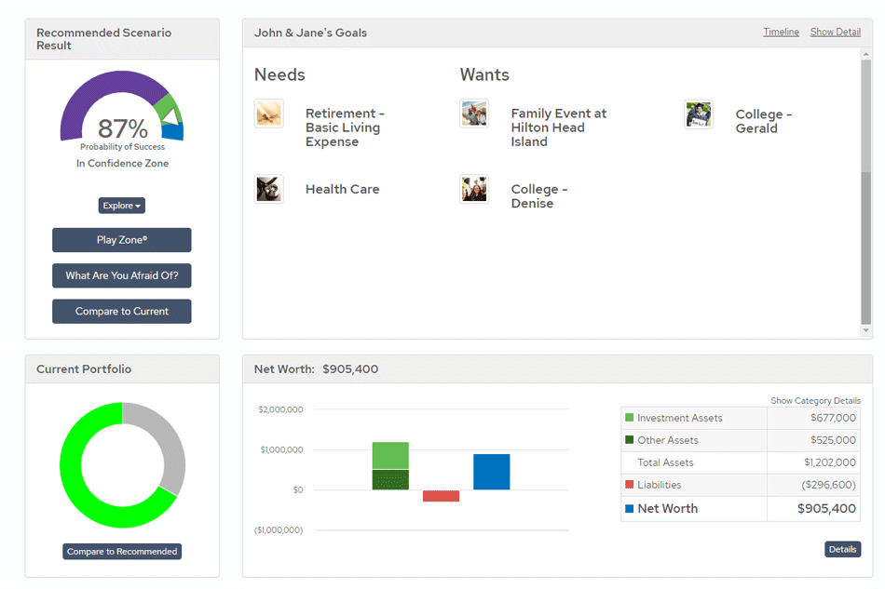Open net worth Details button
Image resolution: width=885 pixels, height=589 pixels.
(x=843, y=549)
